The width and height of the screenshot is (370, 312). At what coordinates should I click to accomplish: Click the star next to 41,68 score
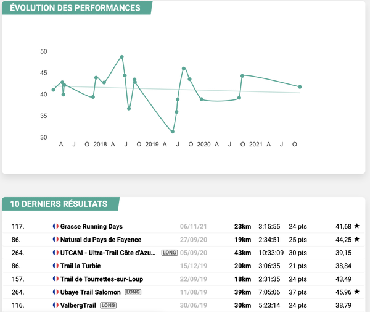click(x=356, y=227)
